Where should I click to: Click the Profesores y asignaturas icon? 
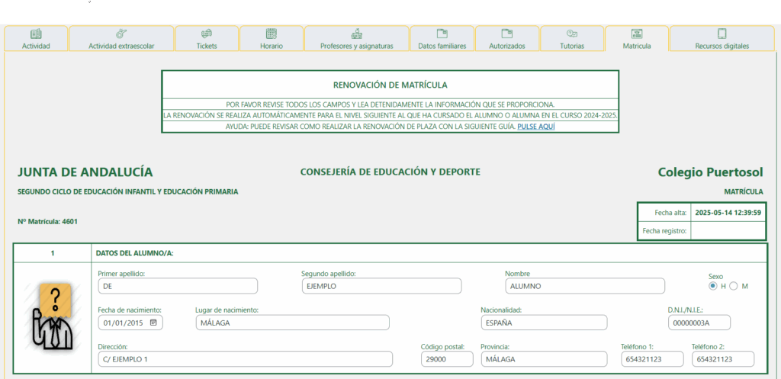coord(356,34)
